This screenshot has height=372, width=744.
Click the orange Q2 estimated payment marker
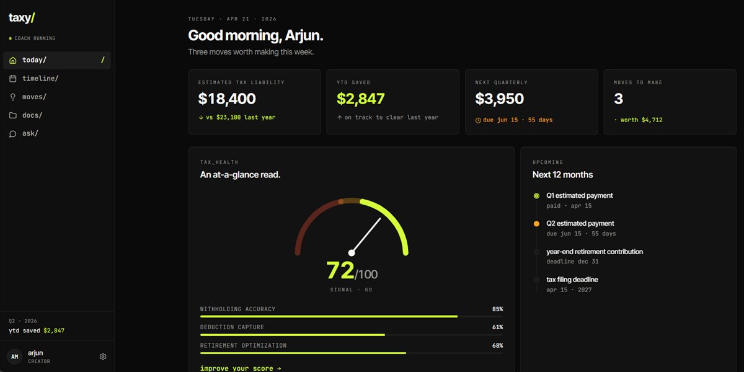click(x=536, y=224)
